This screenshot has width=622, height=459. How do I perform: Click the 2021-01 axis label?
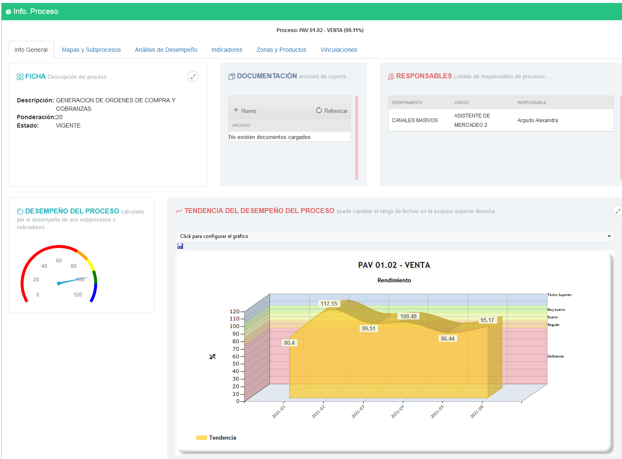click(x=278, y=411)
